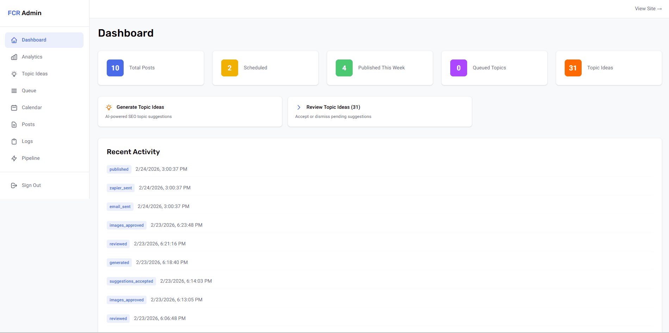Select the Analytics bar chart icon
Image resolution: width=669 pixels, height=333 pixels.
[14, 57]
